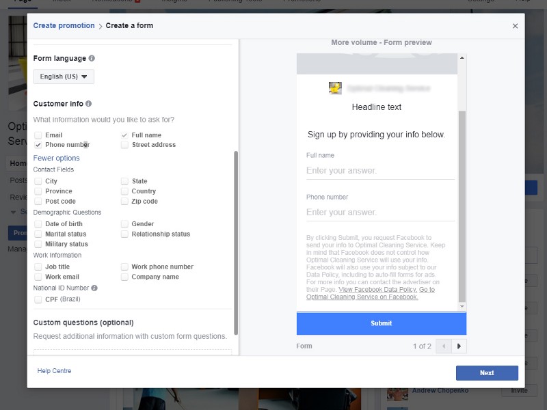Check the City checkbox

(38, 181)
